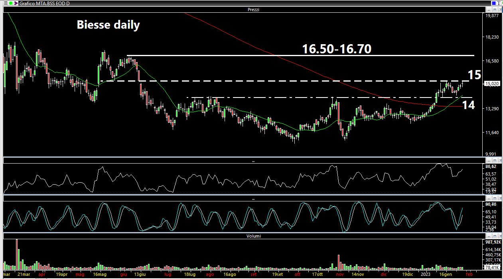503x279 pixels.
Task: Click the 11,640 price axis value
Action: point(492,132)
